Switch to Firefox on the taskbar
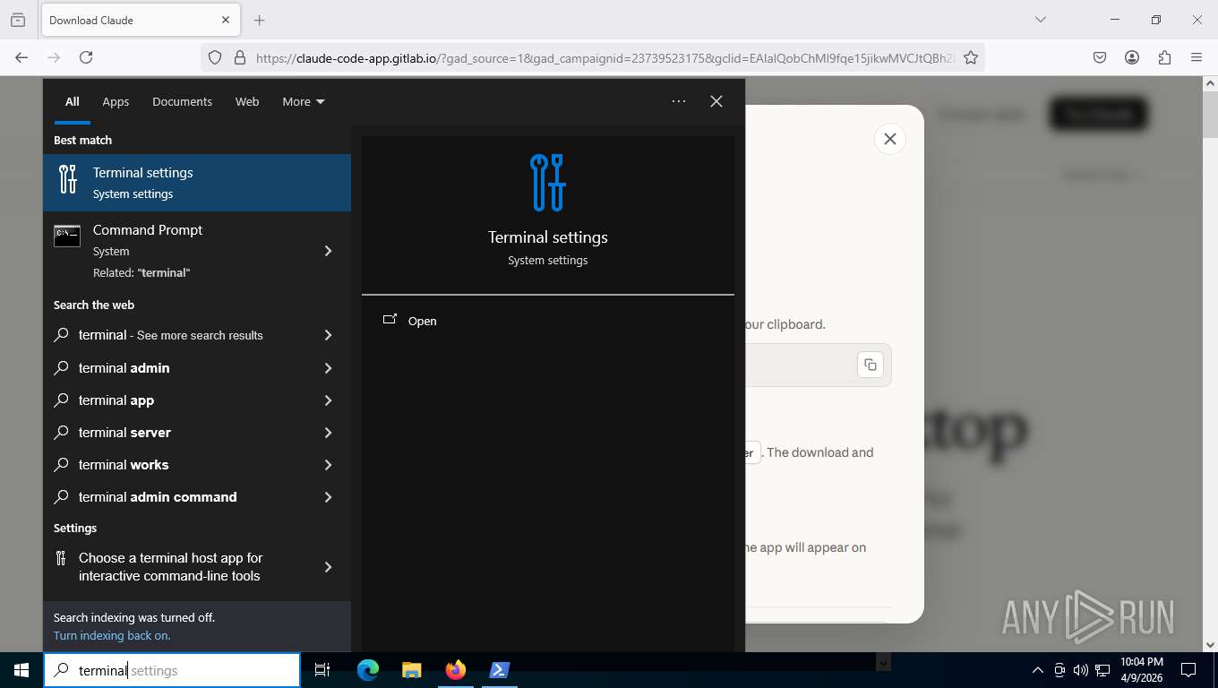 (x=456, y=670)
